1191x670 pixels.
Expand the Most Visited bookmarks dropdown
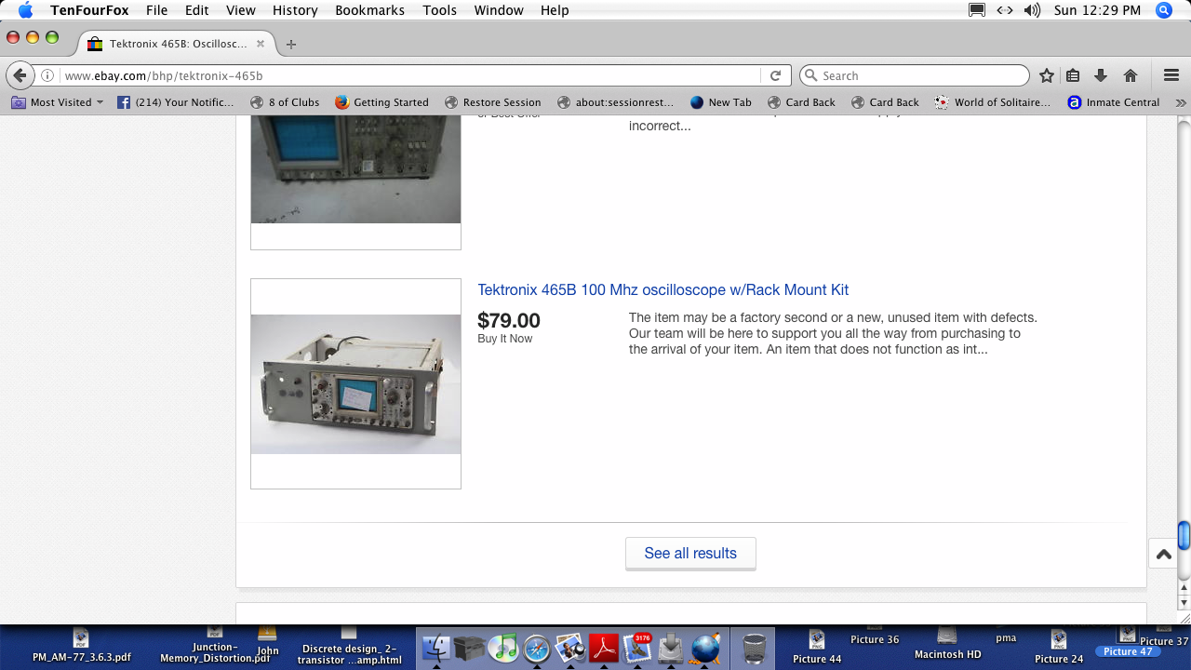pos(57,102)
